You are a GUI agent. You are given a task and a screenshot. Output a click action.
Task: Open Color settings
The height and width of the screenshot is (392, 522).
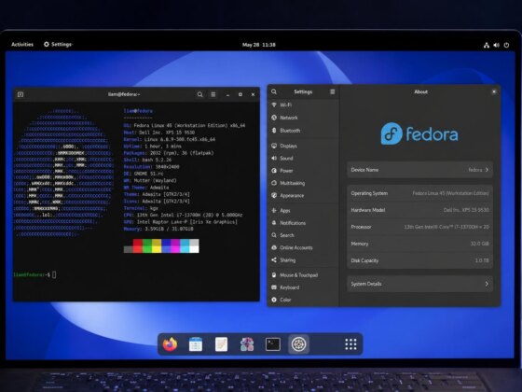click(x=303, y=300)
